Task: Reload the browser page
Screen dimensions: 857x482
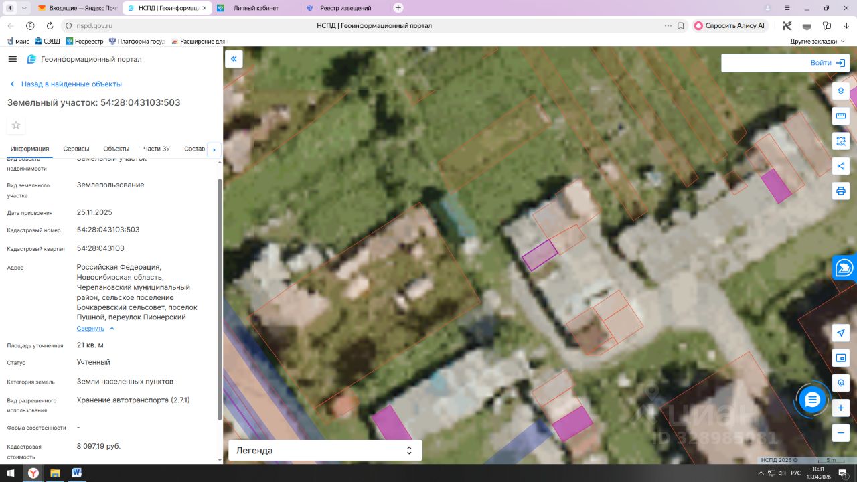Action: (50, 25)
